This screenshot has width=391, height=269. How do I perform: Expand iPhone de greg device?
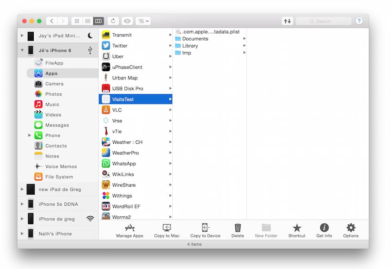(x=22, y=219)
